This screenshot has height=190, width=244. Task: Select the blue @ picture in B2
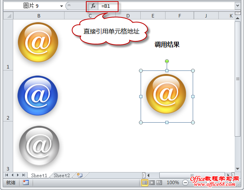point(38,96)
